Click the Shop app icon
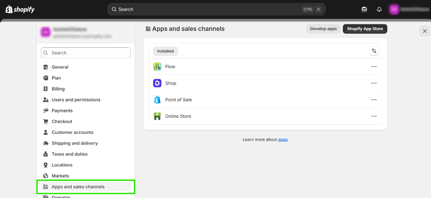 pos(157,83)
